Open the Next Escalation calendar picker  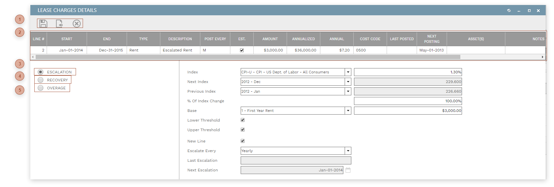pyautogui.click(x=348, y=170)
